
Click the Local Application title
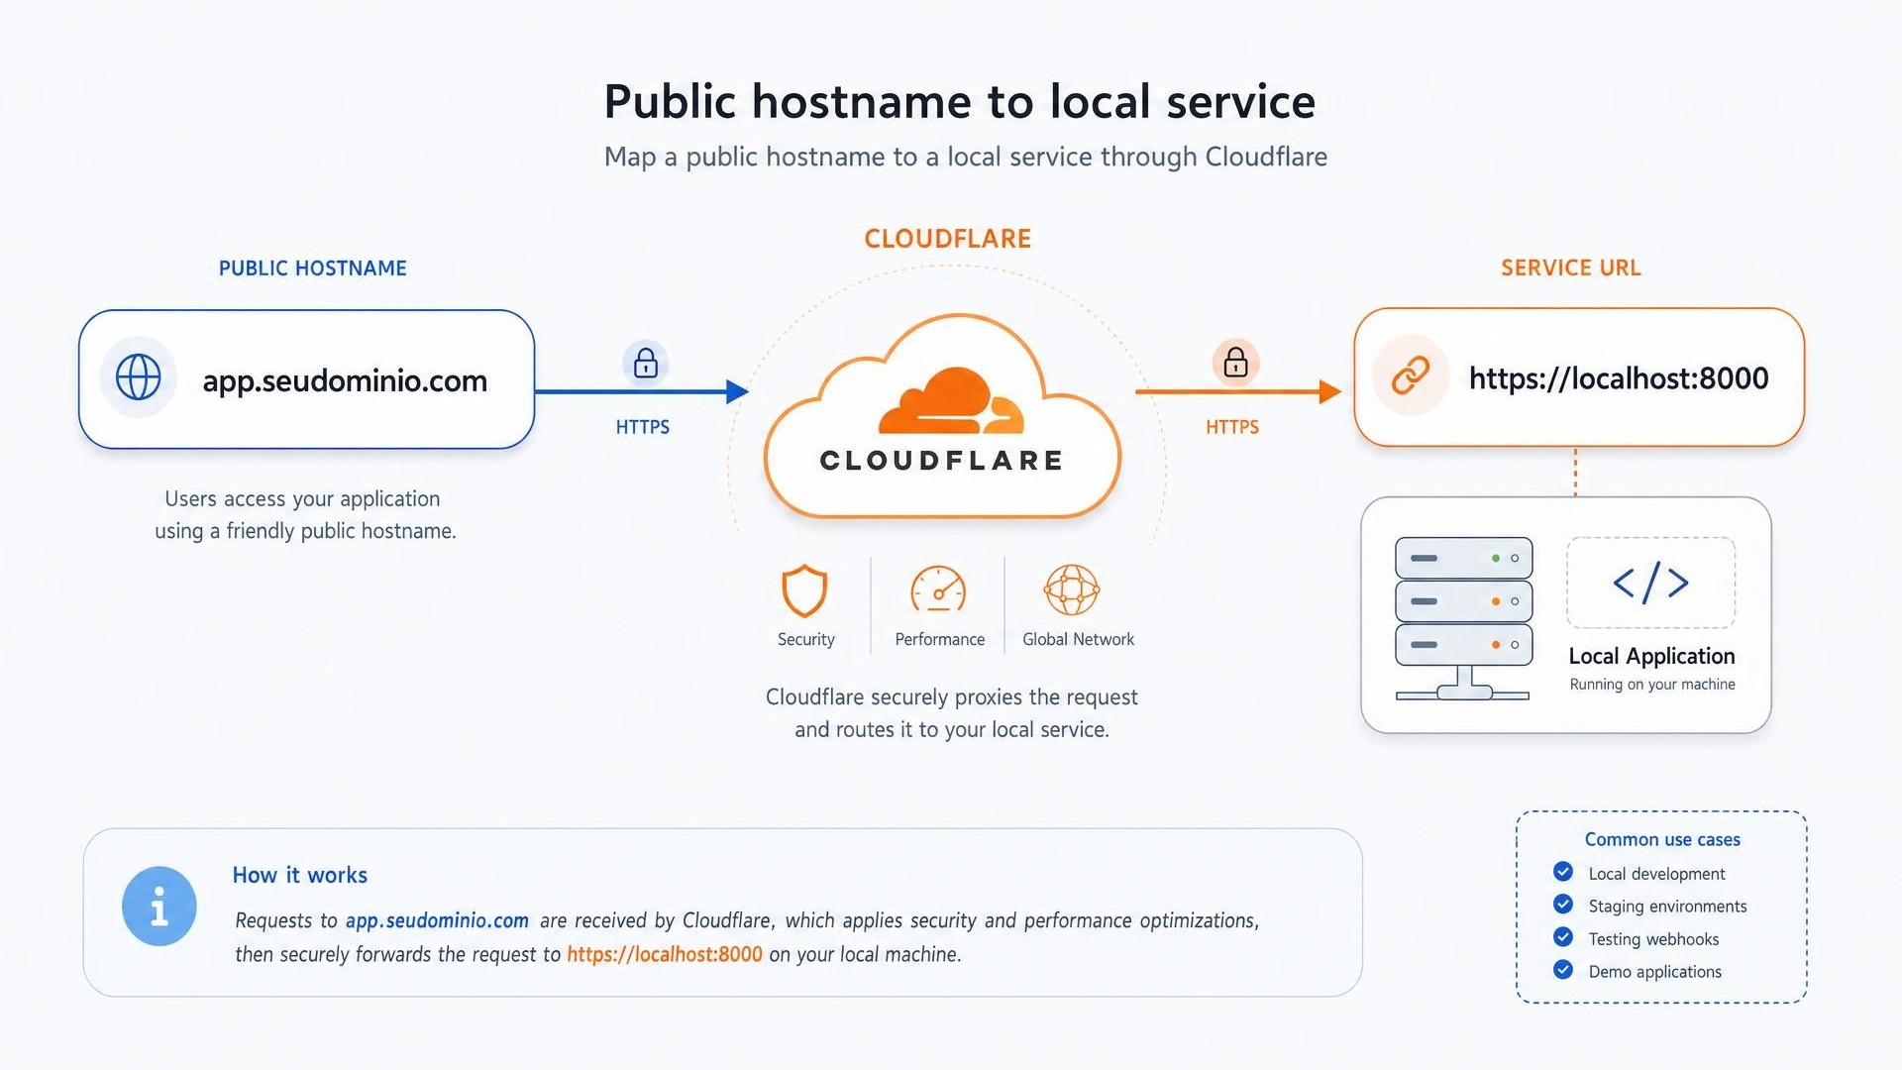tap(1651, 656)
